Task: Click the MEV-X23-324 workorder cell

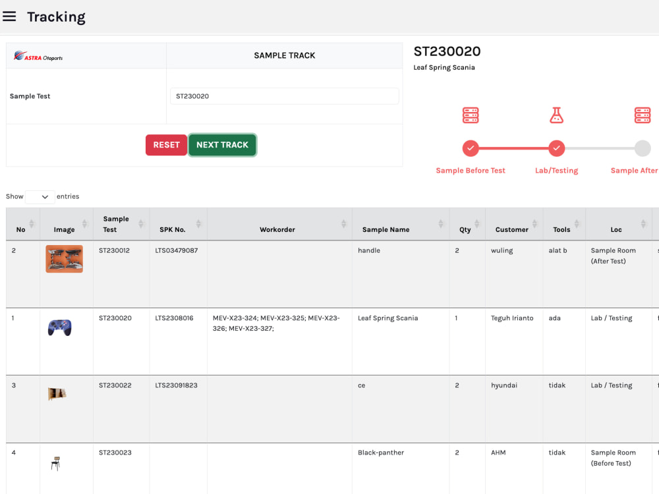Action: tap(276, 323)
